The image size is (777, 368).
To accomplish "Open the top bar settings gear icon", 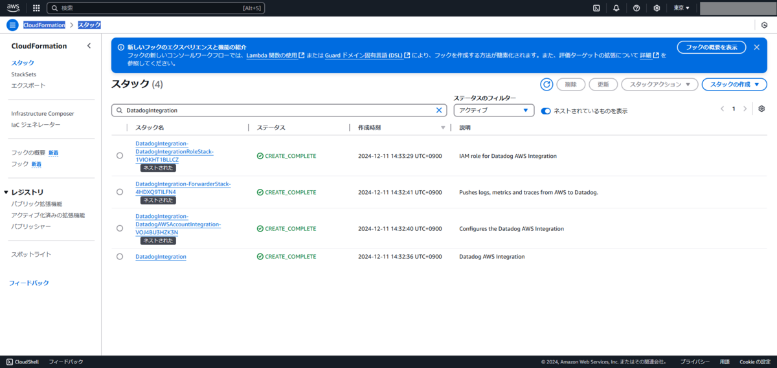I will click(657, 8).
